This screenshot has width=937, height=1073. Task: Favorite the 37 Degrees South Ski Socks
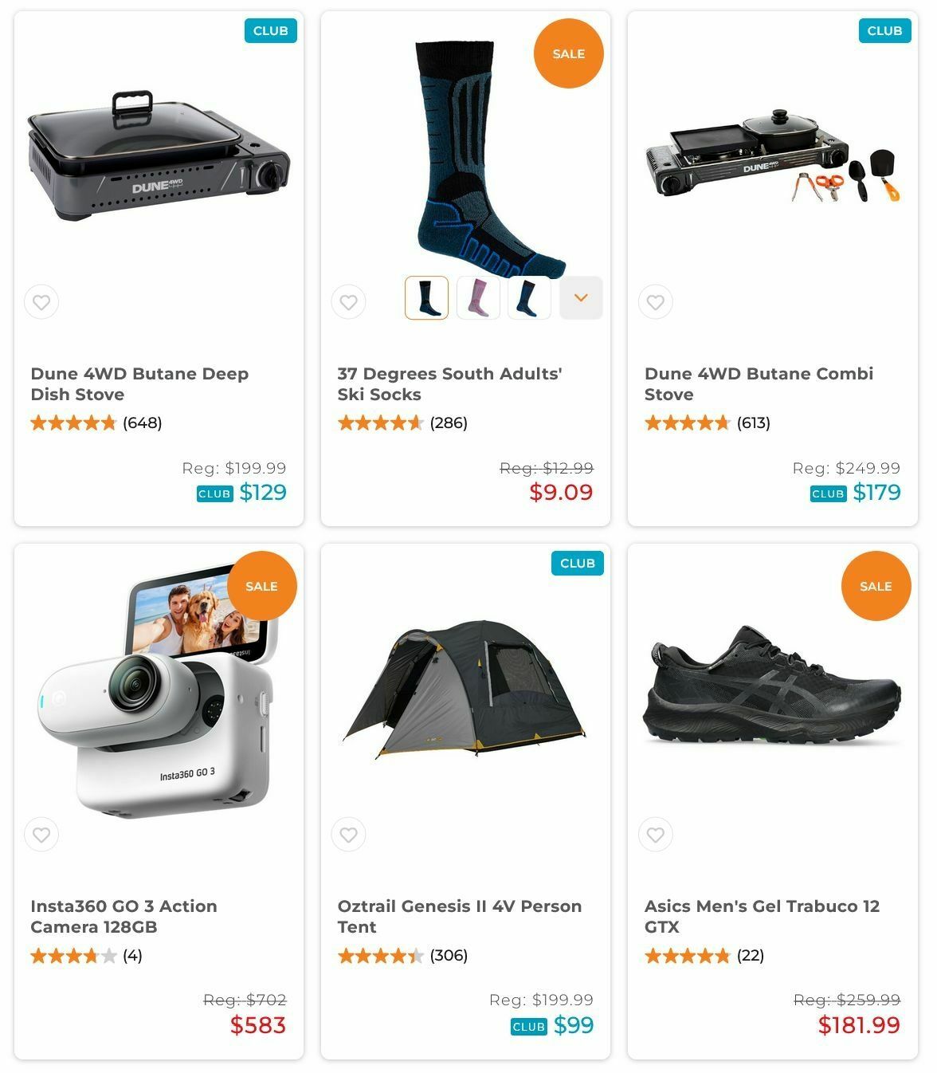[x=348, y=302]
